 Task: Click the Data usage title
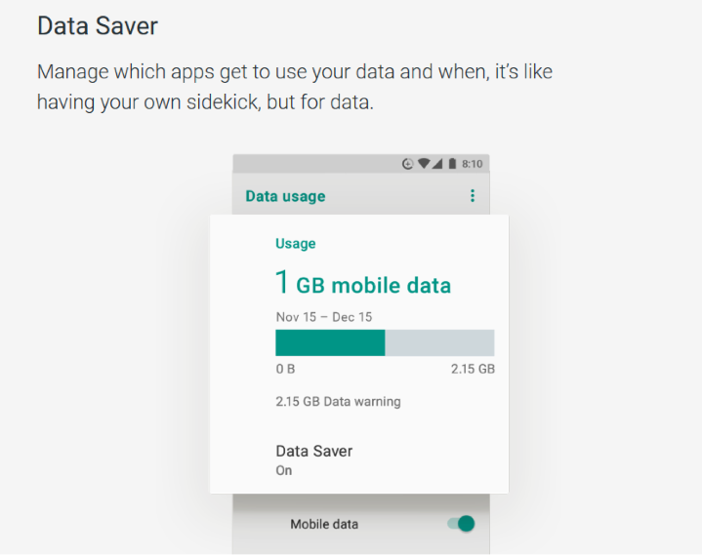pyautogui.click(x=285, y=196)
